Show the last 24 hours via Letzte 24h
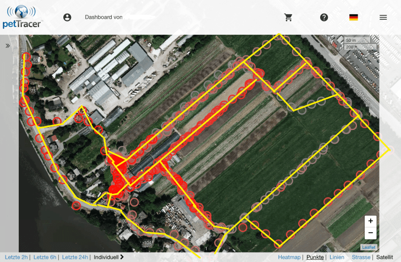Image resolution: width=401 pixels, height=262 pixels. click(x=75, y=257)
